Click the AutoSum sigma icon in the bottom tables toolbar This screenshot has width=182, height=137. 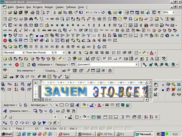[x=157, y=117]
